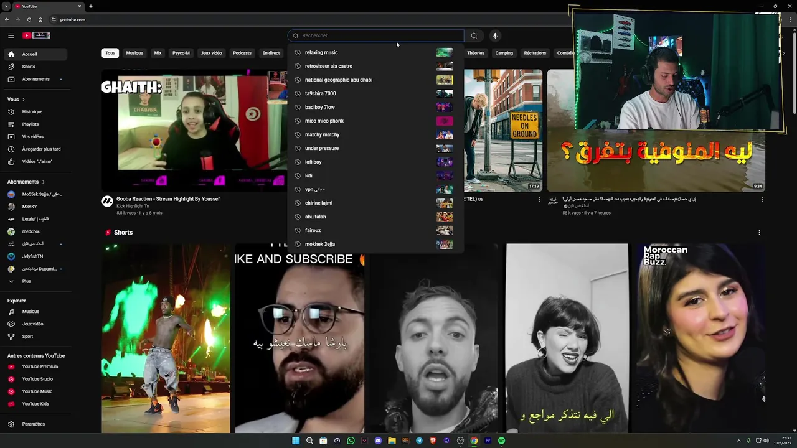Click the browser back arrow
The image size is (797, 448).
tap(7, 19)
